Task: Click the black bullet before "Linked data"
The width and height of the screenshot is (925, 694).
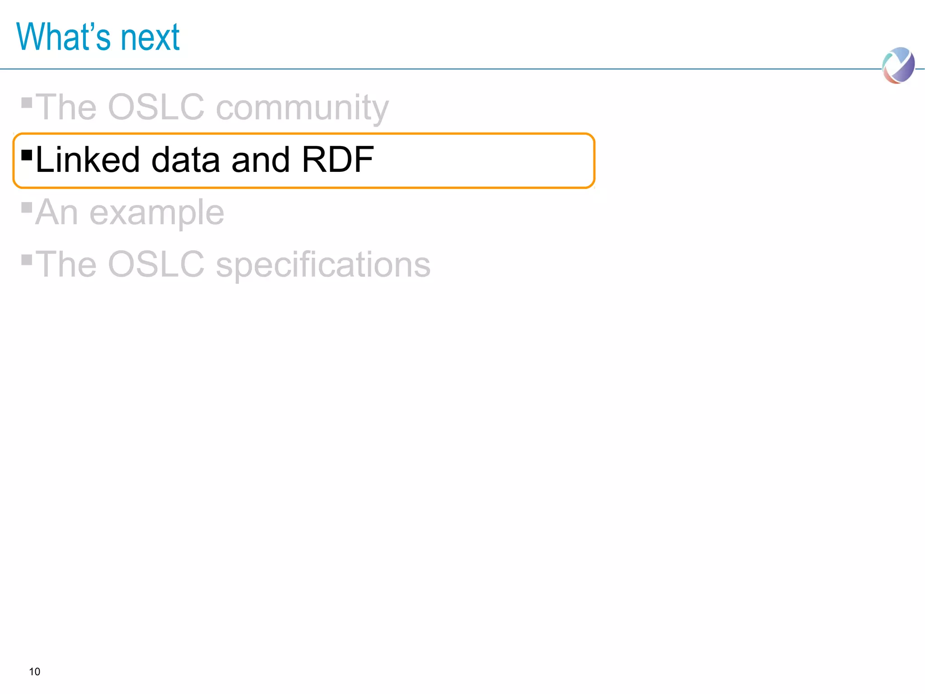Action: click(27, 155)
